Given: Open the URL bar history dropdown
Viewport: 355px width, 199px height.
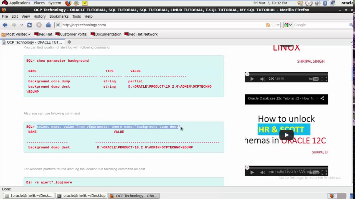Looking at the screenshot, I should (278, 25).
